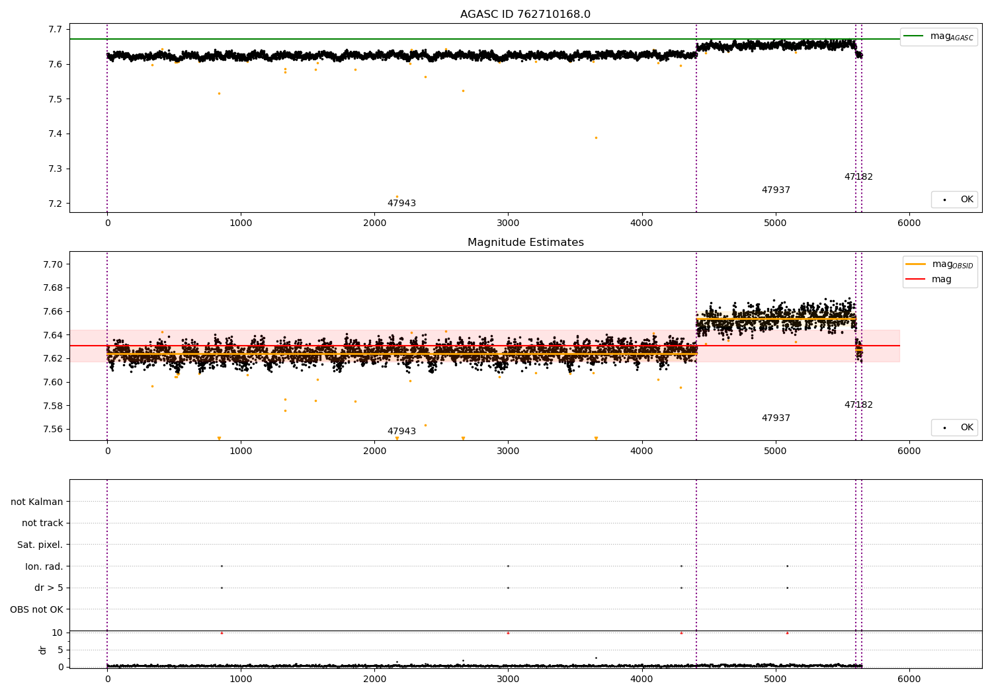This screenshot has width=992, height=694.
Task: Click the 47937 annotation in the top plot
Action: 776,190
